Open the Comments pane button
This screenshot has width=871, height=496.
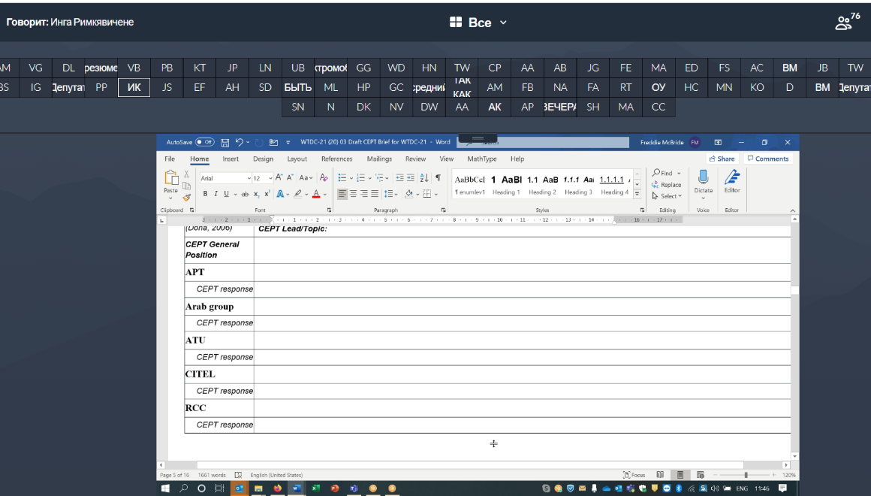[x=768, y=159]
